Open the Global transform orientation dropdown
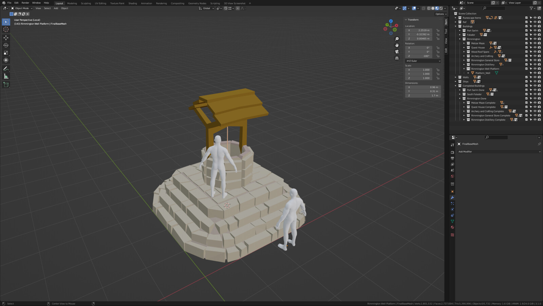Screen dimensions: 543x306 click(x=206, y=8)
